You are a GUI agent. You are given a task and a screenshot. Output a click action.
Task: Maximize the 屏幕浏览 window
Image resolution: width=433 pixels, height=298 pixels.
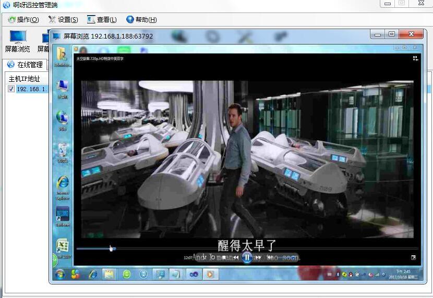[392, 34]
